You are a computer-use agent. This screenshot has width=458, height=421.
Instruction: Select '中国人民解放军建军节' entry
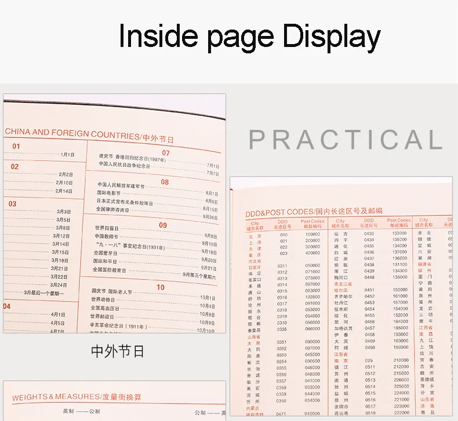point(121,185)
